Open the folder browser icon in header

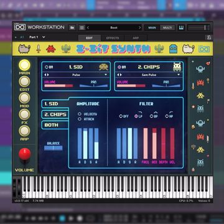pyautogui.click(x=72, y=27)
